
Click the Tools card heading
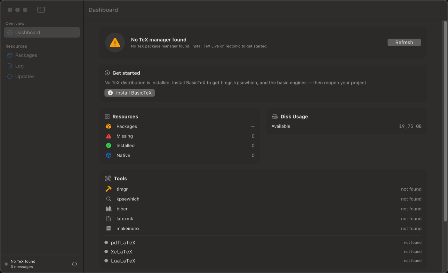pos(120,178)
